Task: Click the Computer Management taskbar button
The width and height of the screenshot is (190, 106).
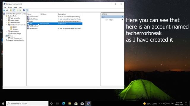Action: pos(88,103)
